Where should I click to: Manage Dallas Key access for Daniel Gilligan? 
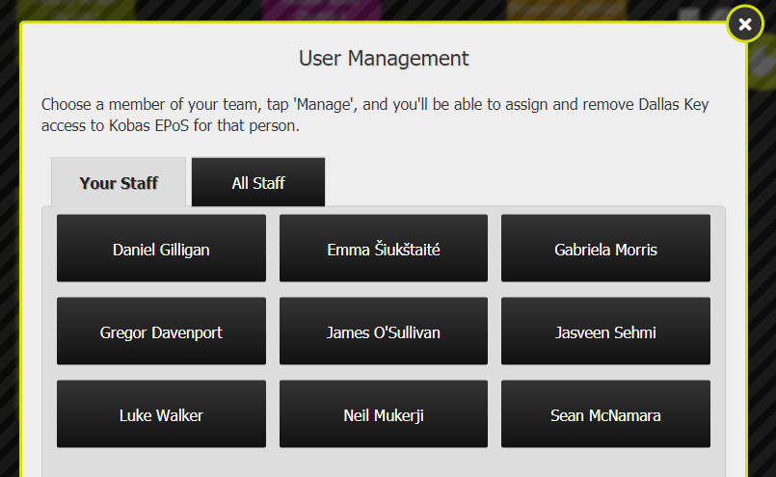point(161,249)
